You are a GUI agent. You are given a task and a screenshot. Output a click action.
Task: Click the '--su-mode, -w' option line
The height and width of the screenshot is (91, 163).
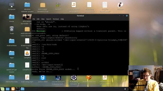pyautogui.click(x=42, y=24)
